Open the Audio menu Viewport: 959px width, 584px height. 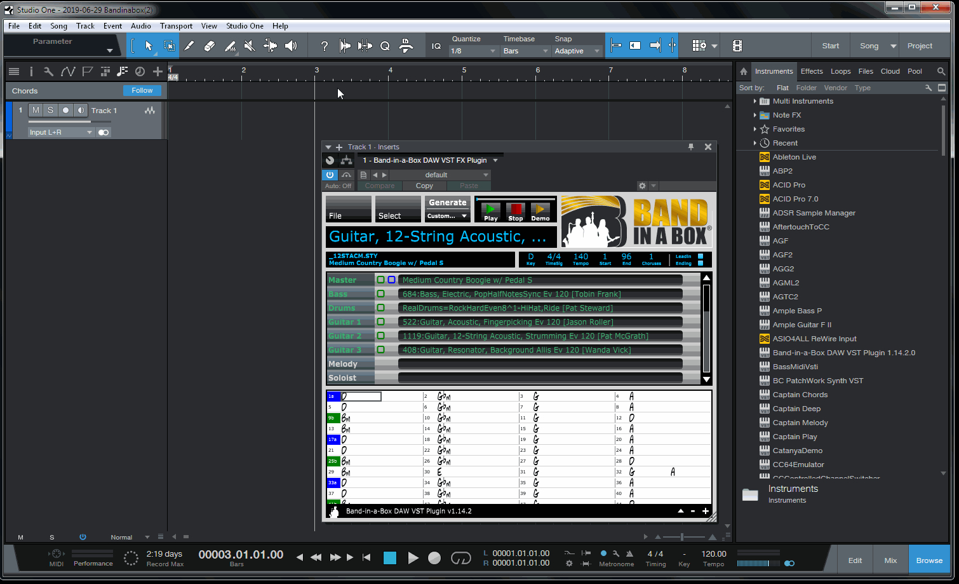[141, 26]
